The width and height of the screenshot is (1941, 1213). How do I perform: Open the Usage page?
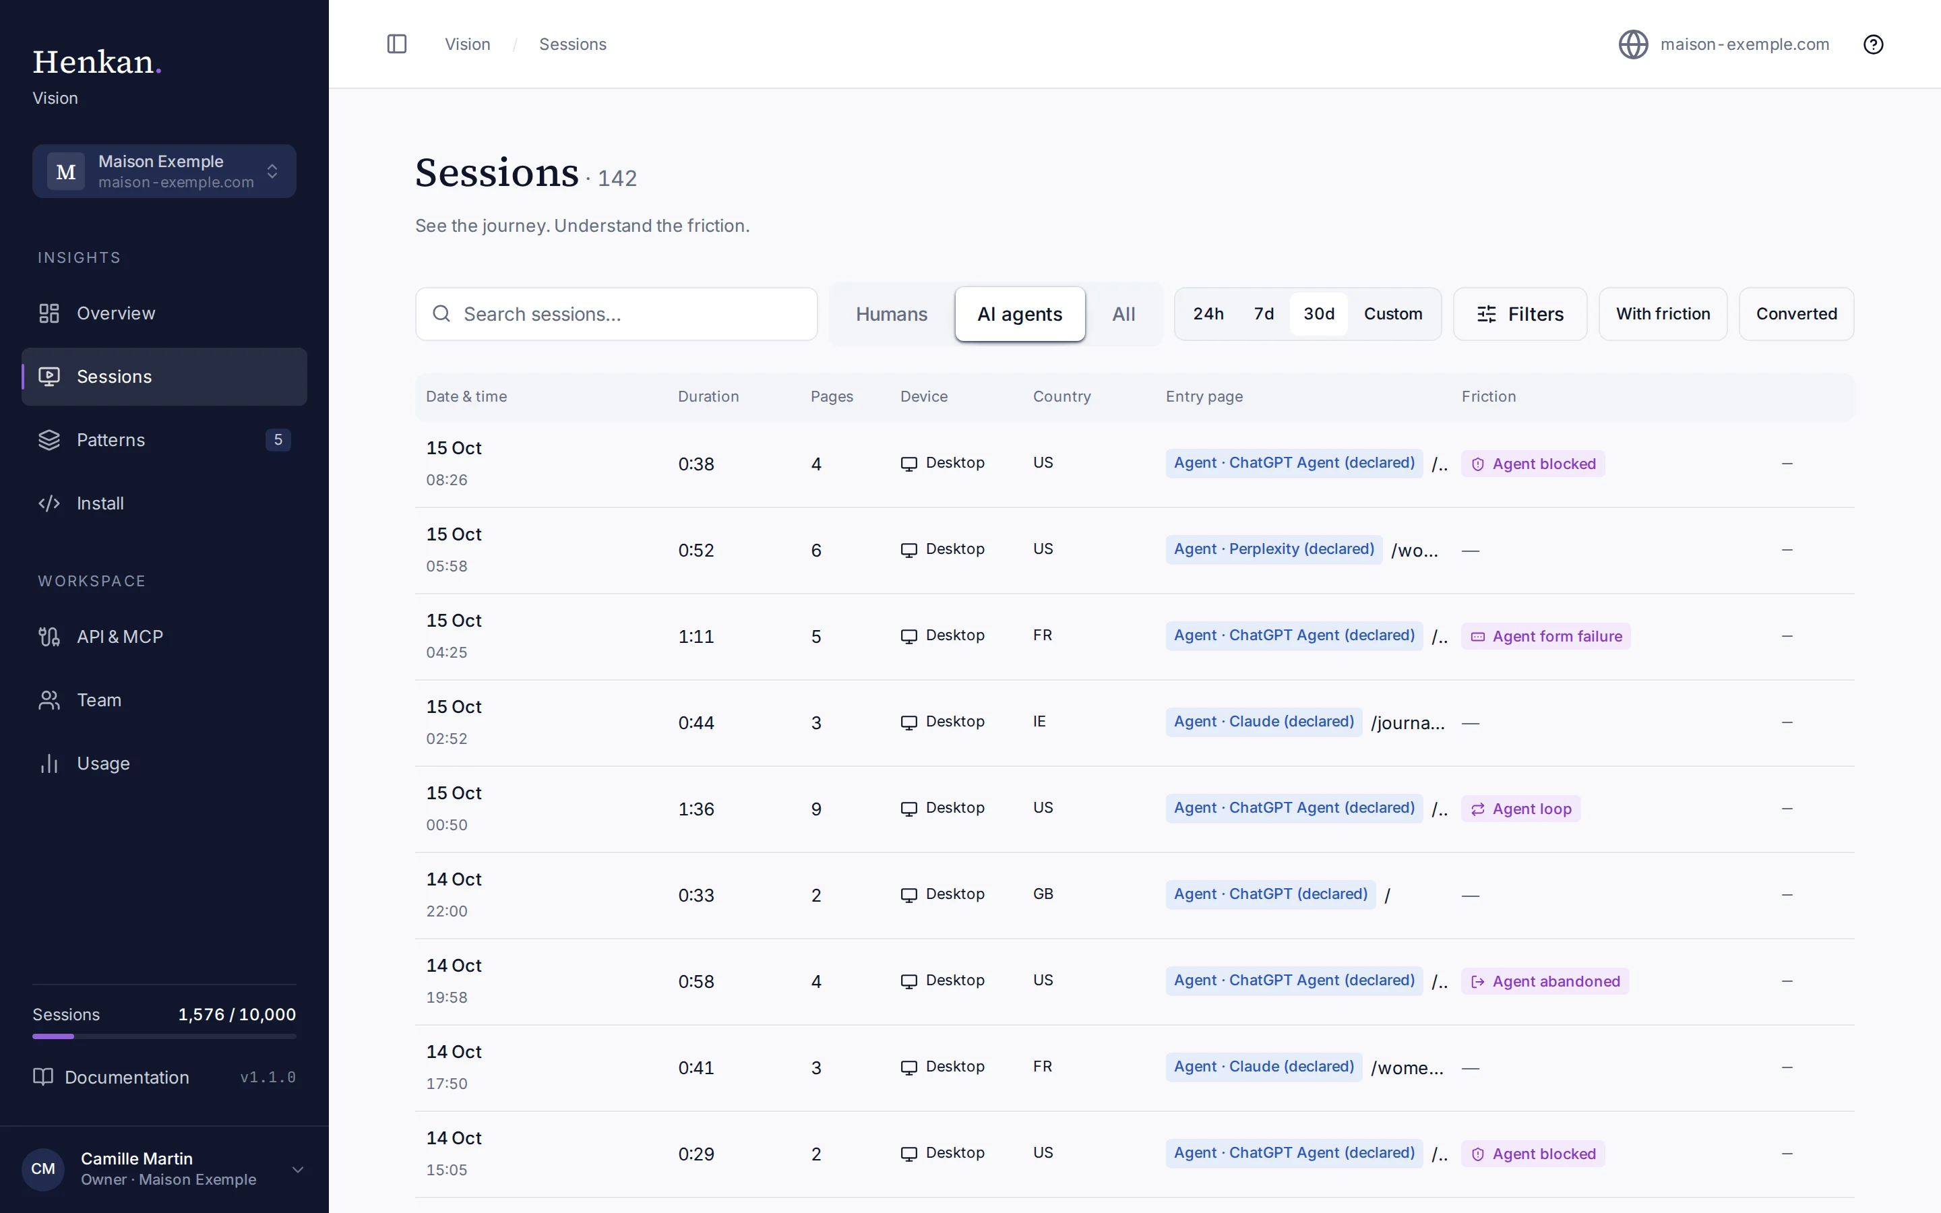click(164, 764)
